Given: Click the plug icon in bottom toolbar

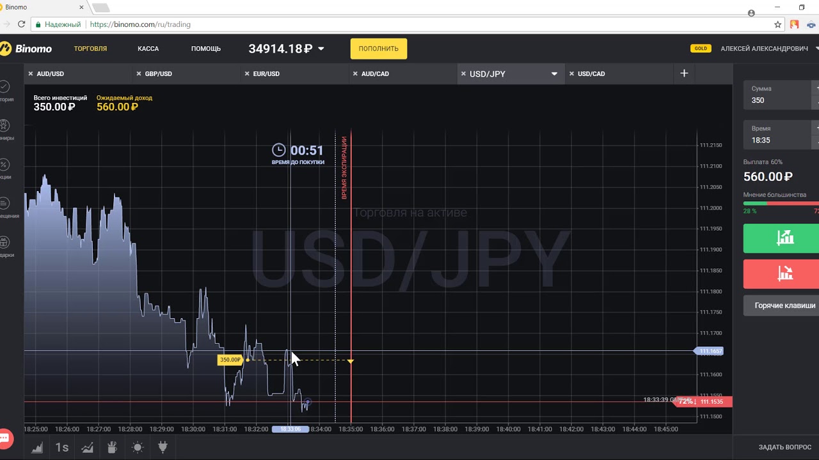Looking at the screenshot, I should (x=163, y=447).
